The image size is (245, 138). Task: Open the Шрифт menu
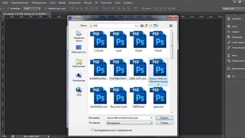click(x=62, y=3)
